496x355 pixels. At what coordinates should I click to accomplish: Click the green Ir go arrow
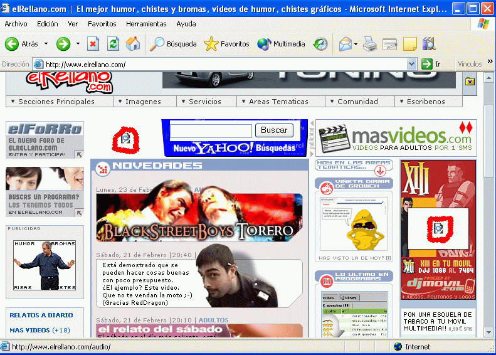(427, 64)
